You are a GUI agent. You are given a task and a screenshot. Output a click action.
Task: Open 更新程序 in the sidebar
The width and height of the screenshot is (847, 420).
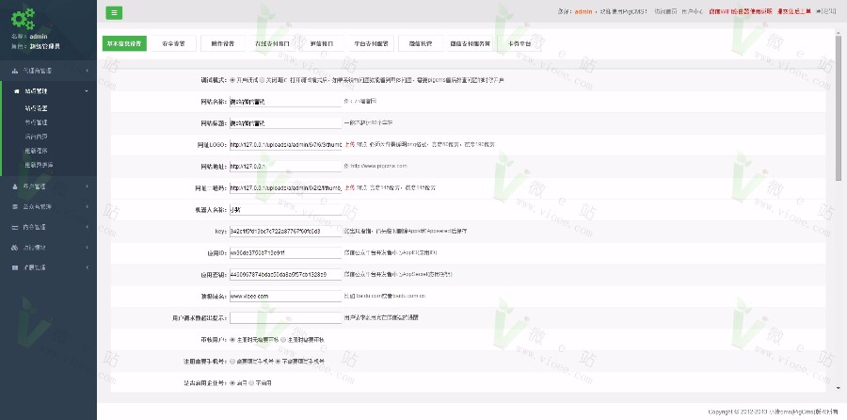[36, 151]
